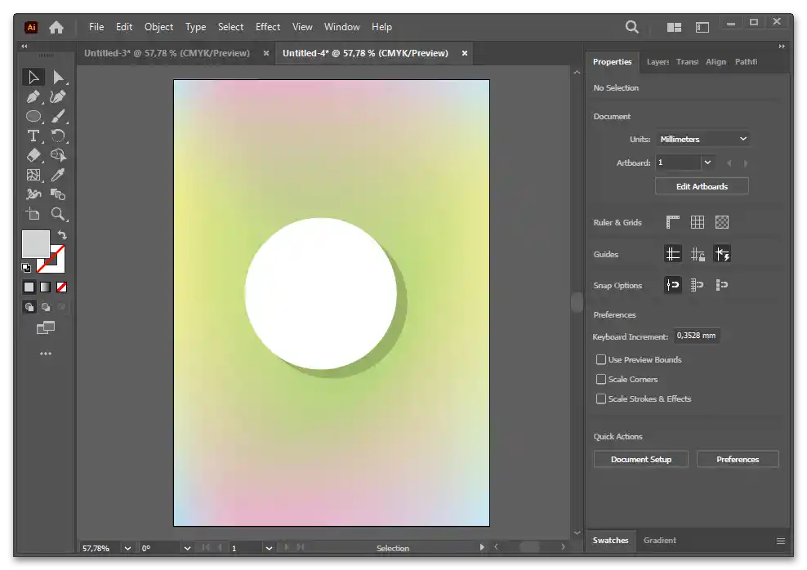Check the Scale Corners option
This screenshot has width=807, height=570.
[601, 379]
